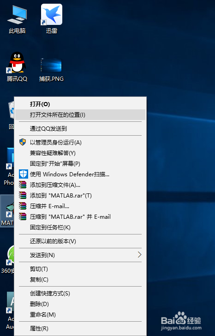Image resolution: width=215 pixels, height=336 pixels.
Task: Run as administrator via 以管理员身份运行(A)
Action: 80,142
